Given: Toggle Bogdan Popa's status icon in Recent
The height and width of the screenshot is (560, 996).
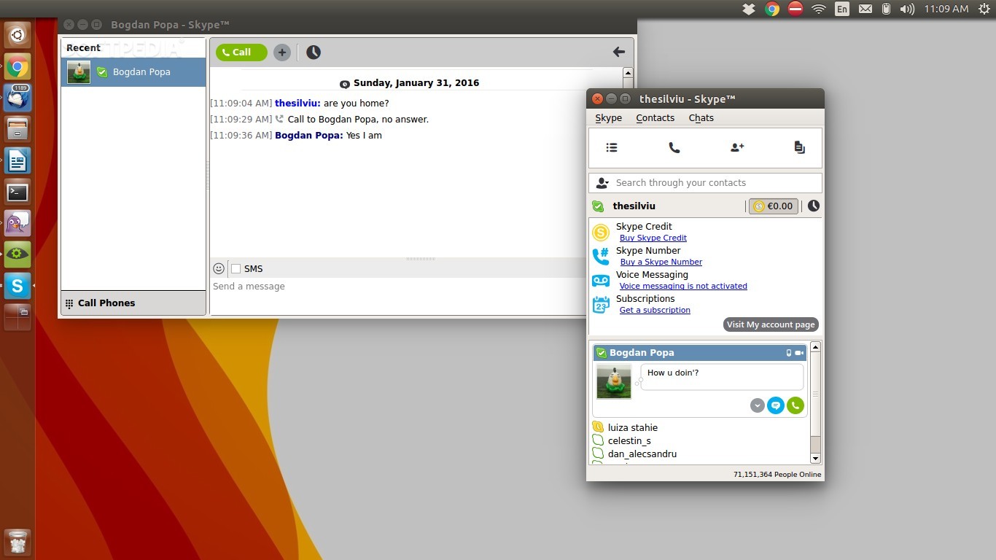Looking at the screenshot, I should coord(101,71).
